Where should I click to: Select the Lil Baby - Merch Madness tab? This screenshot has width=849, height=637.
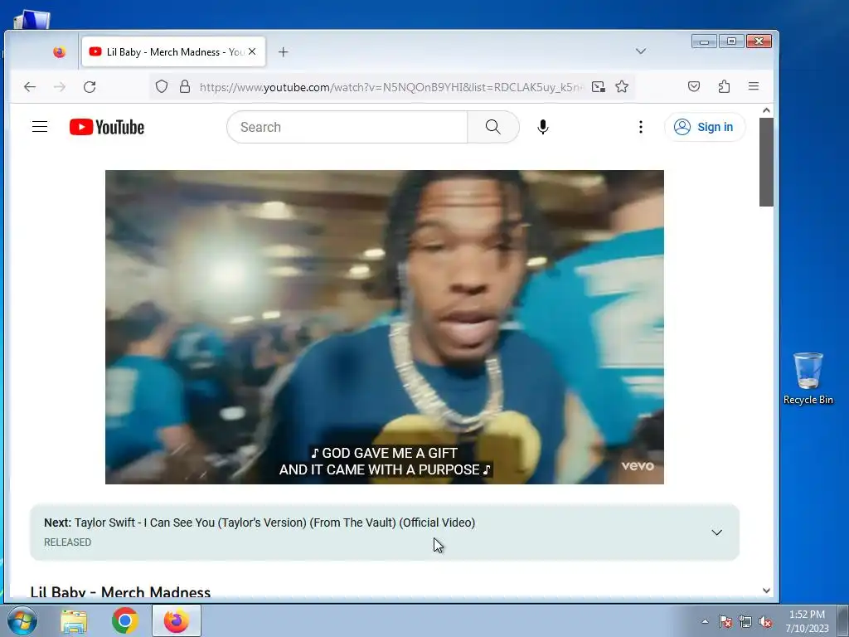(x=173, y=52)
